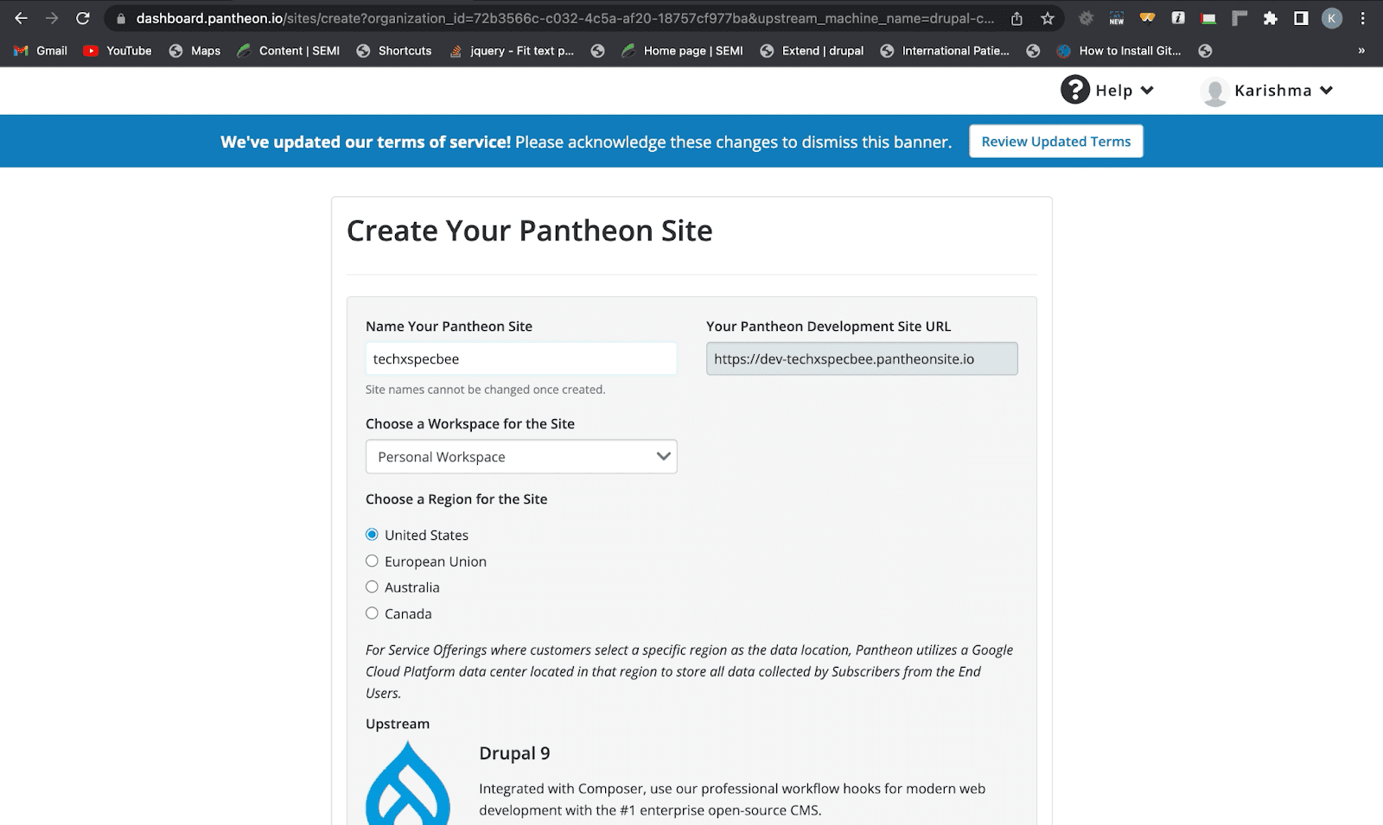The width and height of the screenshot is (1383, 825).
Task: Open the 'Extend | drupal' bookmark
Action: 812,51
